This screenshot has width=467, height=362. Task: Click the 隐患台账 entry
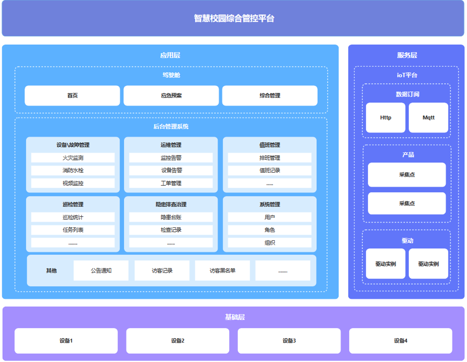(x=171, y=217)
